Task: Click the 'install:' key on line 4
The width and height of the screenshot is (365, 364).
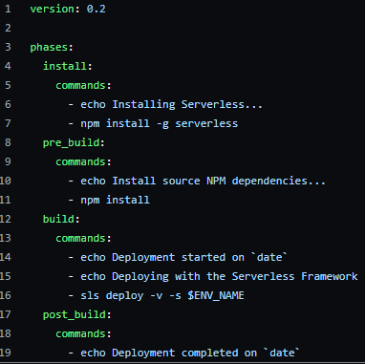Action: pyautogui.click(x=68, y=66)
